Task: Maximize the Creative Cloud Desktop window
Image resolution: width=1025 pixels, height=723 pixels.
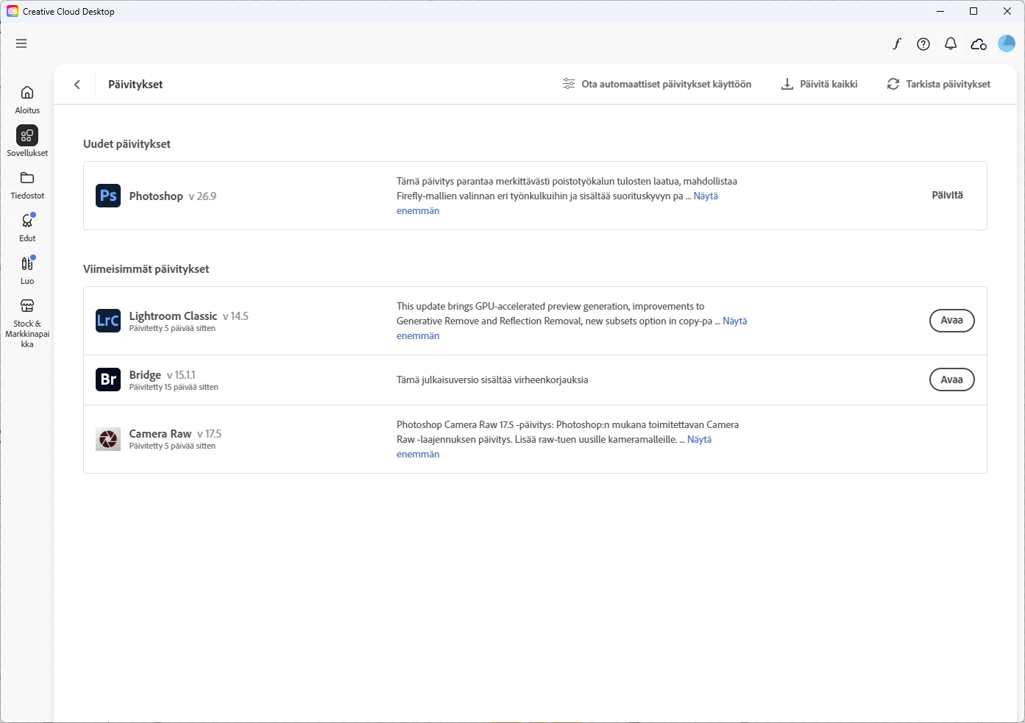Action: [x=973, y=11]
